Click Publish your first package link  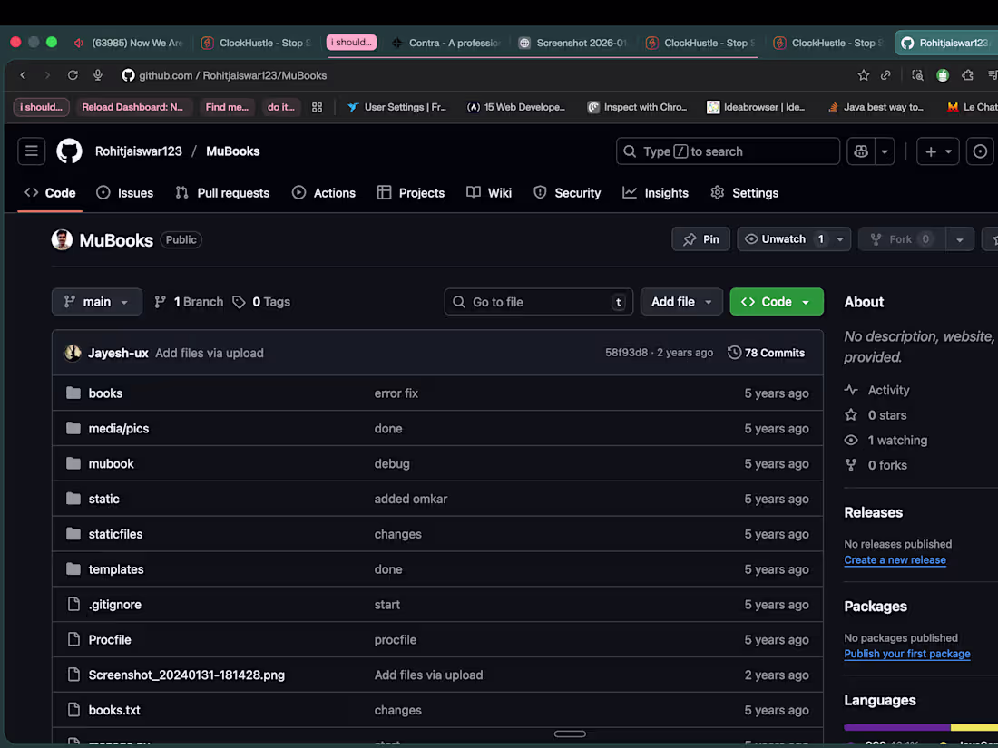tap(907, 654)
